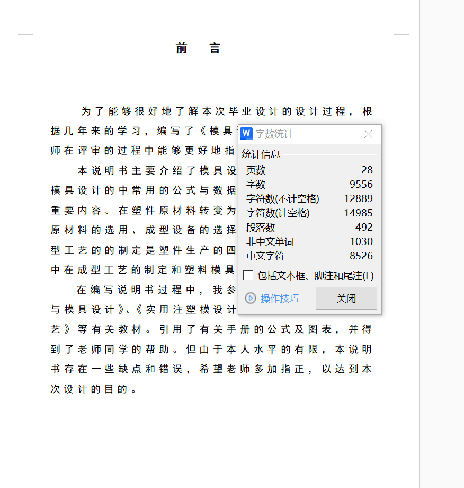464x488 pixels.
Task: Select the 页数 value 28
Action: [x=367, y=170]
